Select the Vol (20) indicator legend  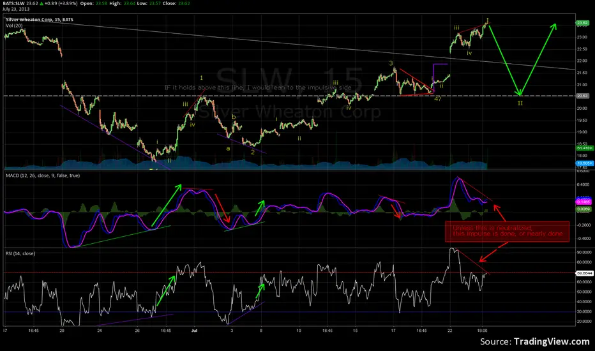click(x=14, y=26)
